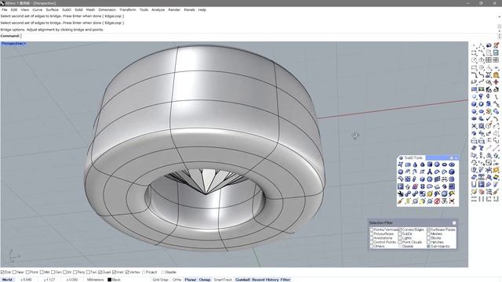502x282 pixels.
Task: Open the Transform menu
Action: [127, 10]
